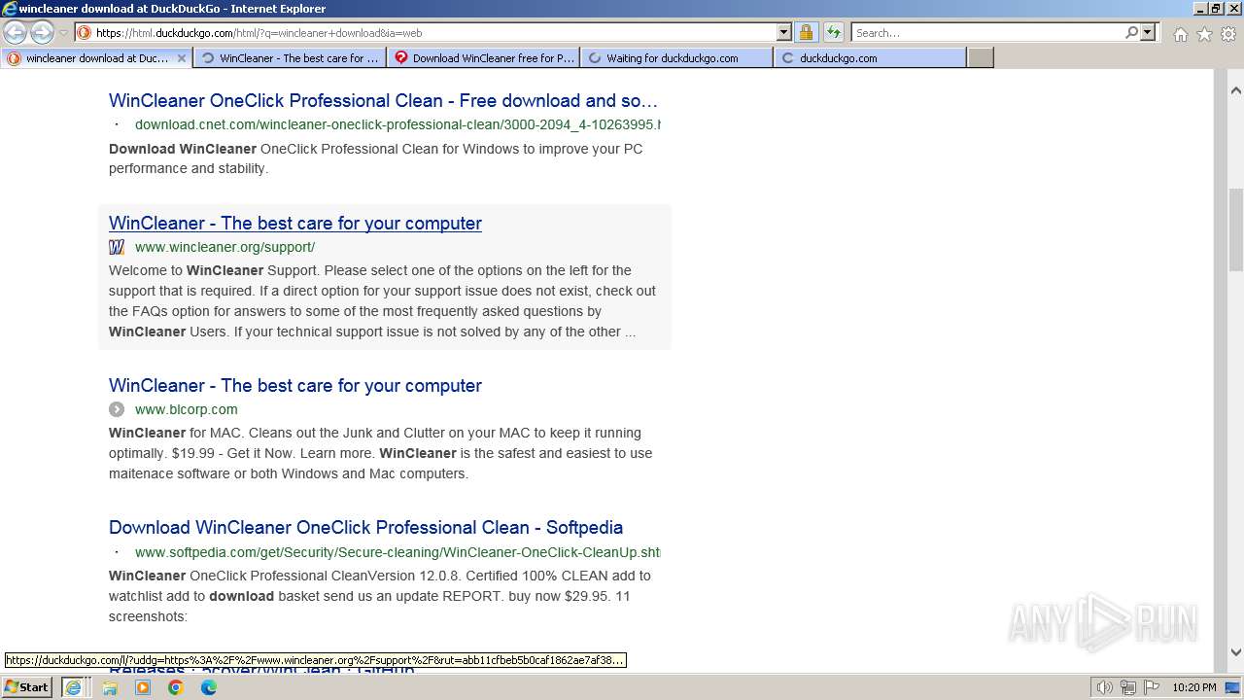This screenshot has height=700, width=1244.
Task: Click the www.softpedia.com URL link
Action: click(x=397, y=552)
